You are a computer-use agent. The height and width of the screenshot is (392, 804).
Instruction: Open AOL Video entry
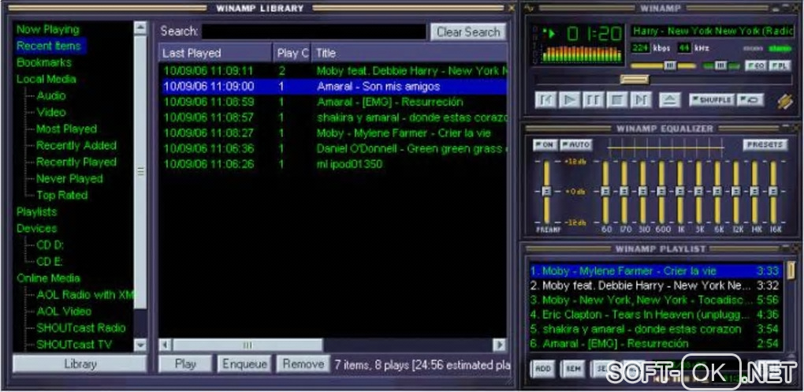[64, 312]
